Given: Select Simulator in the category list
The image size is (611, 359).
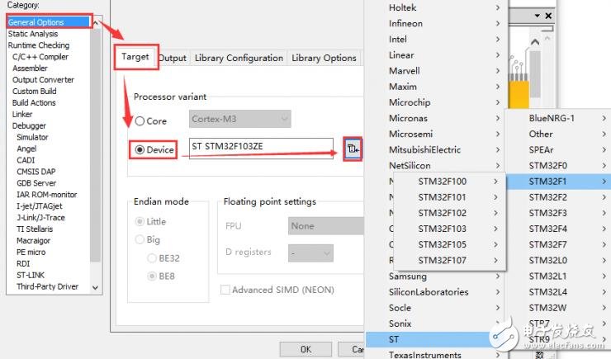Looking at the screenshot, I should point(32,137).
